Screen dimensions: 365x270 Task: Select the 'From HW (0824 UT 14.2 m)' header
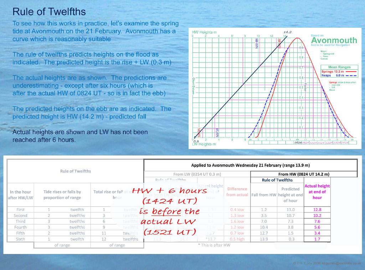point(304,174)
